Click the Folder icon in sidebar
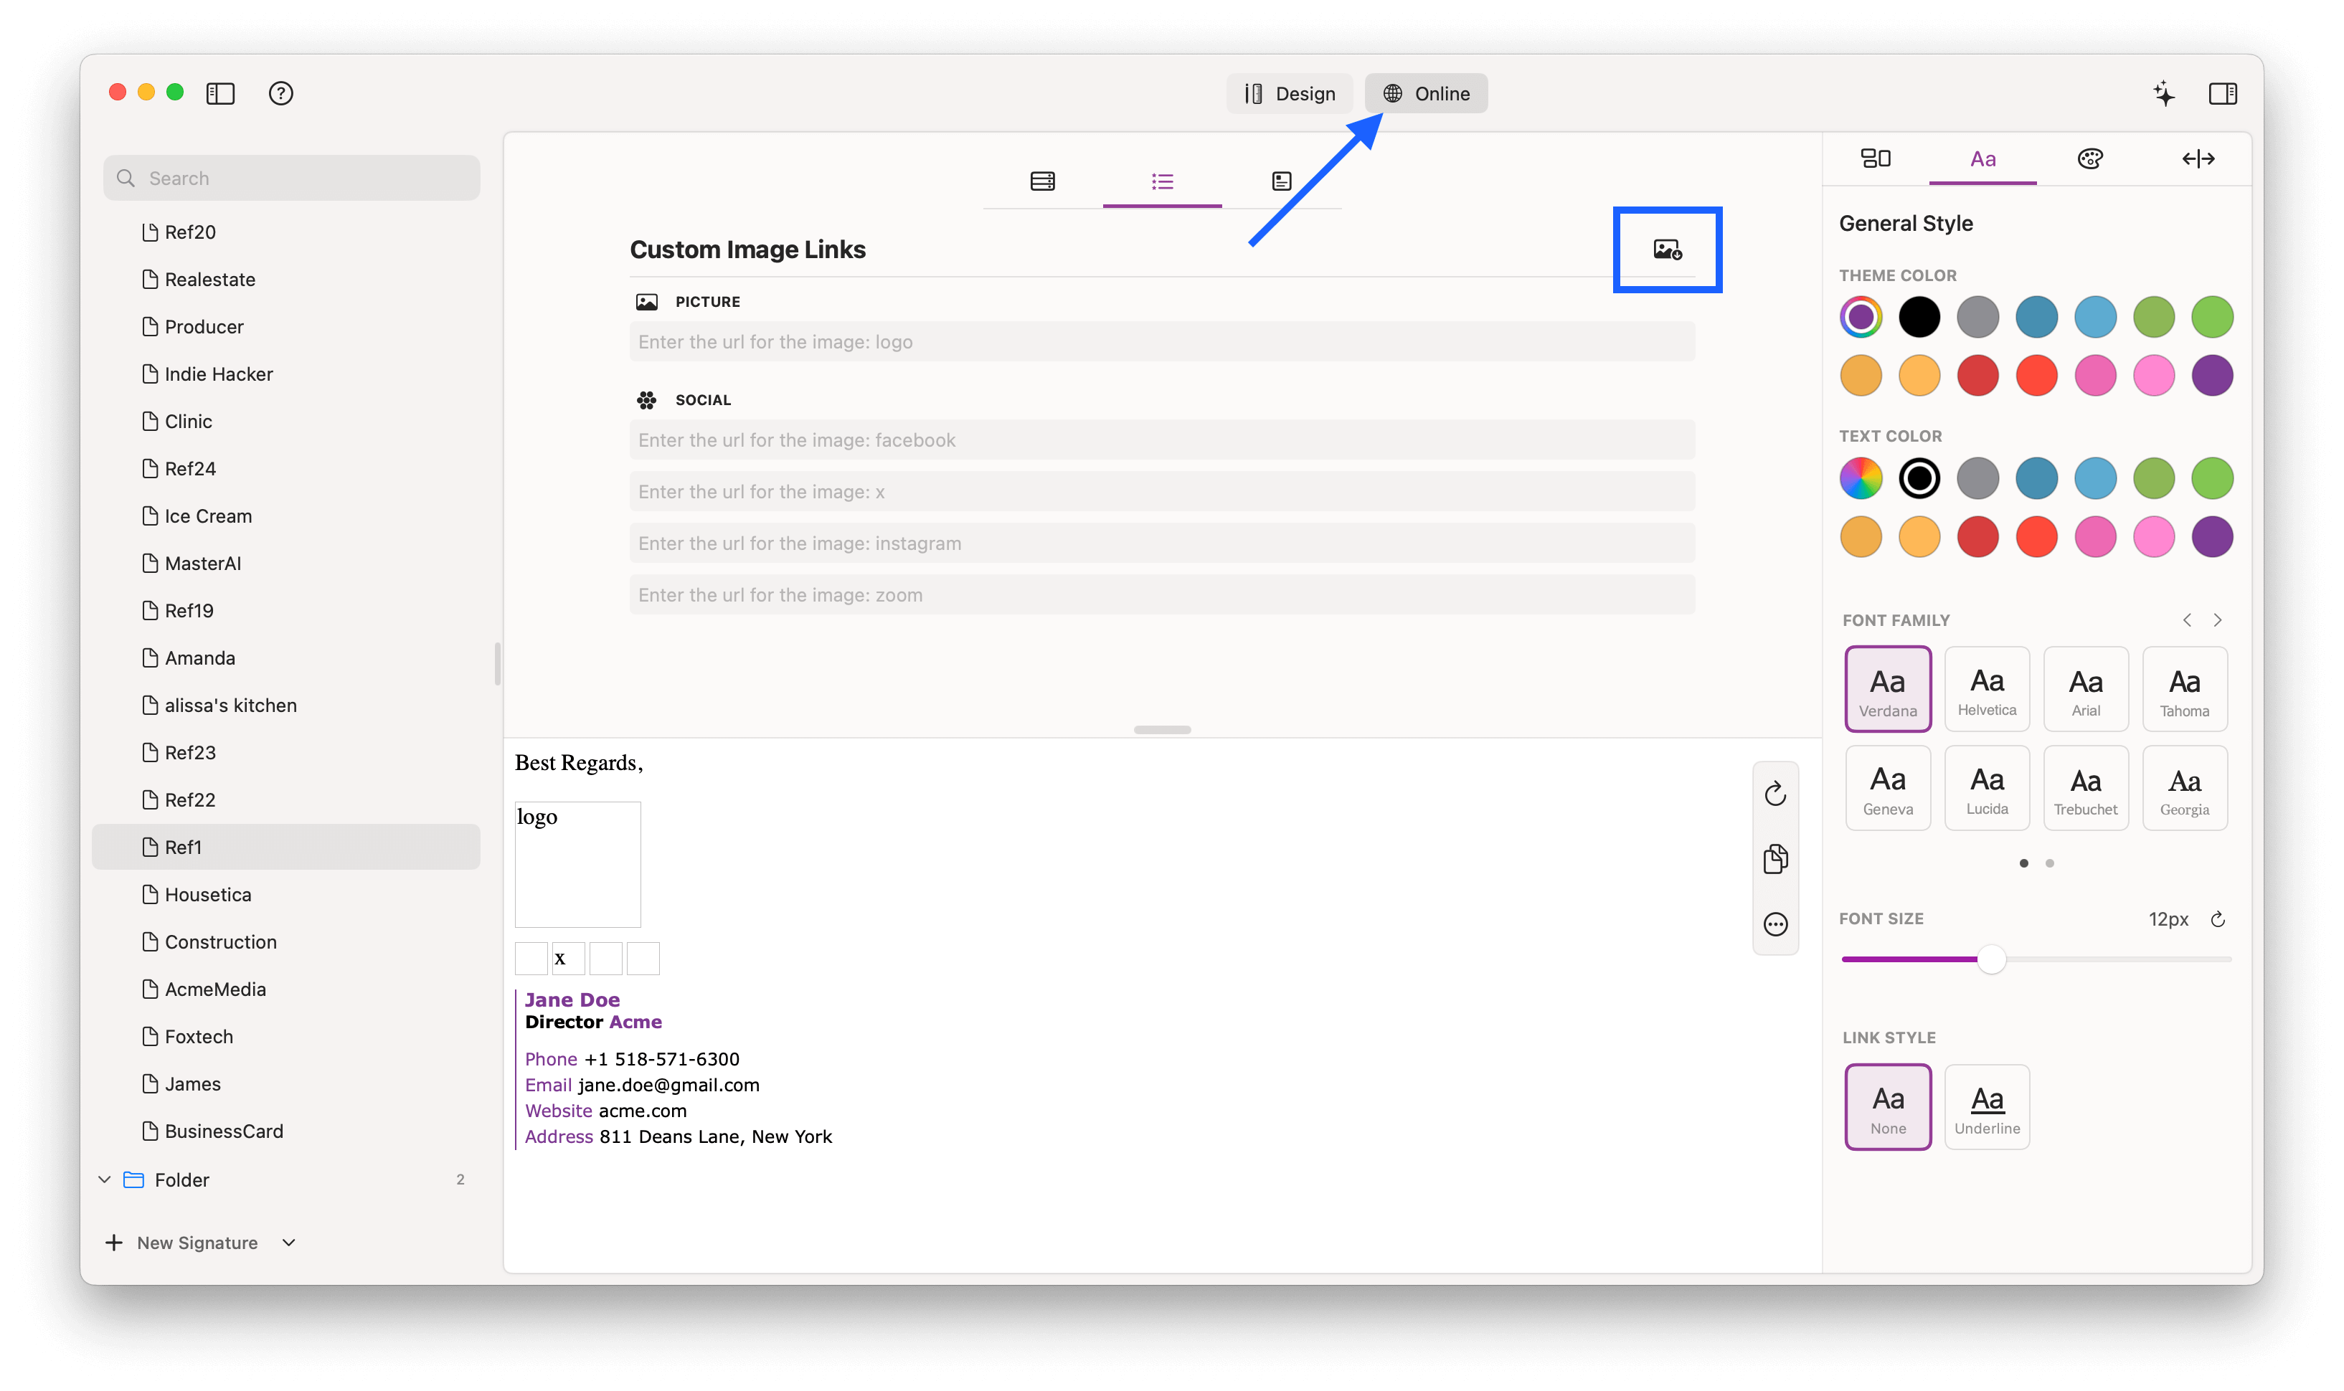Image resolution: width=2344 pixels, height=1391 pixels. [134, 1179]
